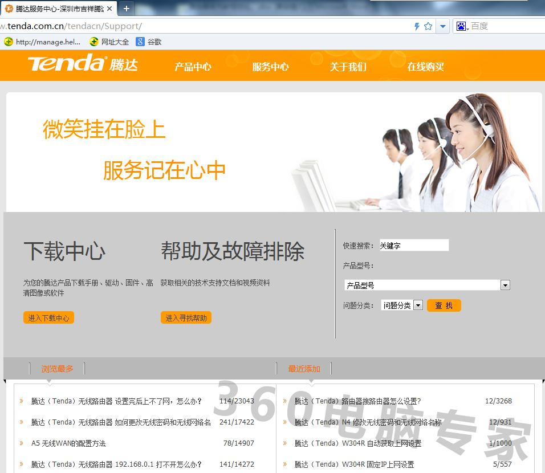Open address bar dropdown arrow
Viewport: 545px width, 473px height.
[443, 26]
